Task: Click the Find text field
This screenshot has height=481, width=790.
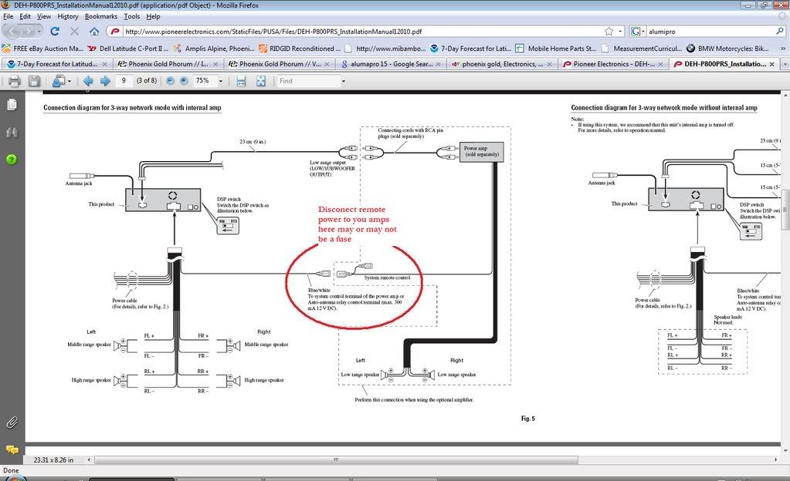Action: pyautogui.click(x=308, y=81)
